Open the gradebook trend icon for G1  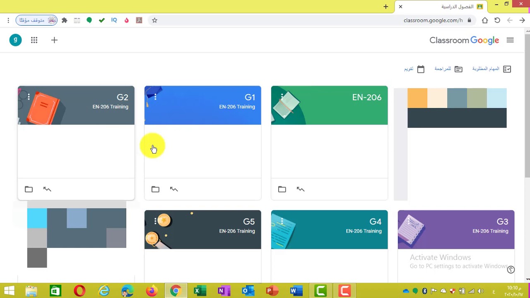(x=174, y=189)
